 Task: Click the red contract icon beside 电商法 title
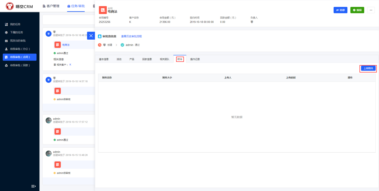coord(103,10)
